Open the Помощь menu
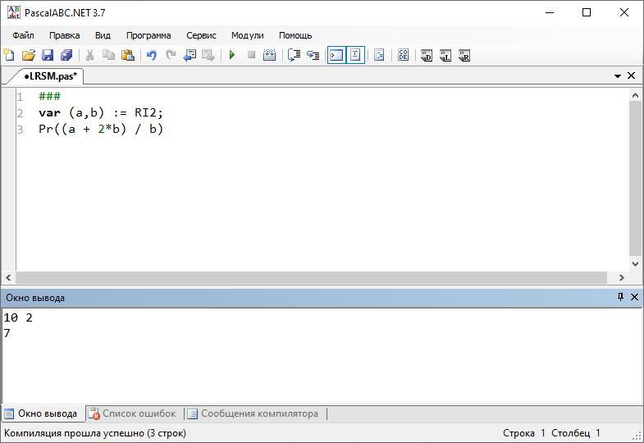Viewport: 644px width, 443px height. point(295,35)
